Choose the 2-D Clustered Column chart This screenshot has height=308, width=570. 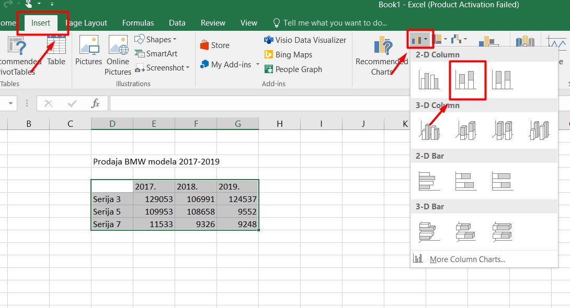pos(429,80)
